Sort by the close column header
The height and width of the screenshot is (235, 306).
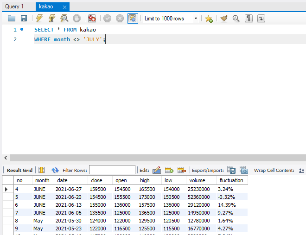tap(100, 180)
